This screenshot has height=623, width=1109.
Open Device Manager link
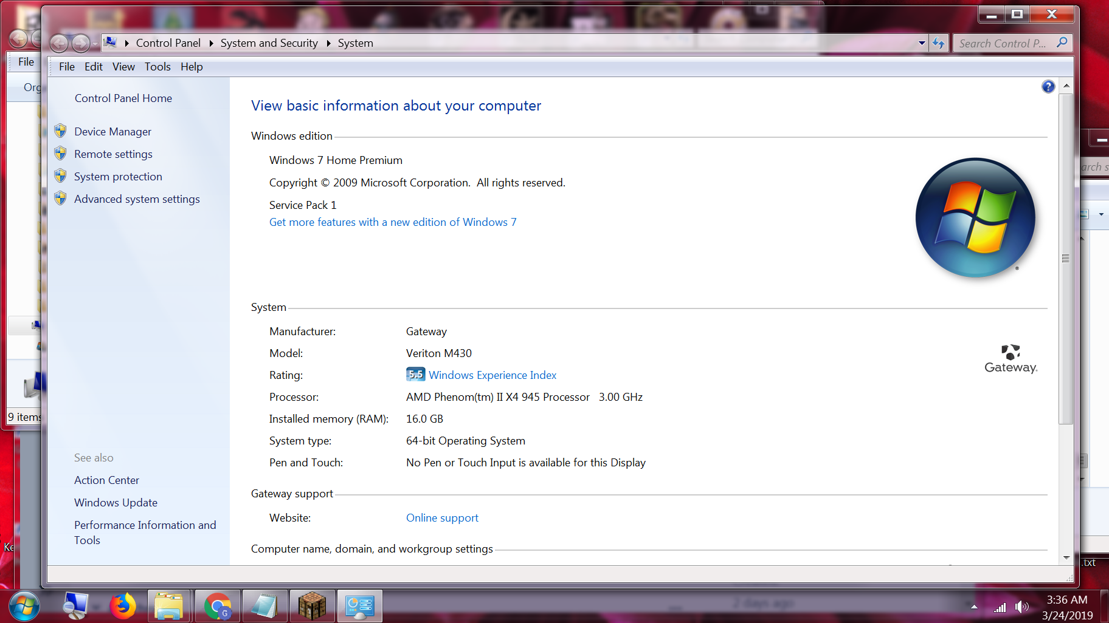112,132
